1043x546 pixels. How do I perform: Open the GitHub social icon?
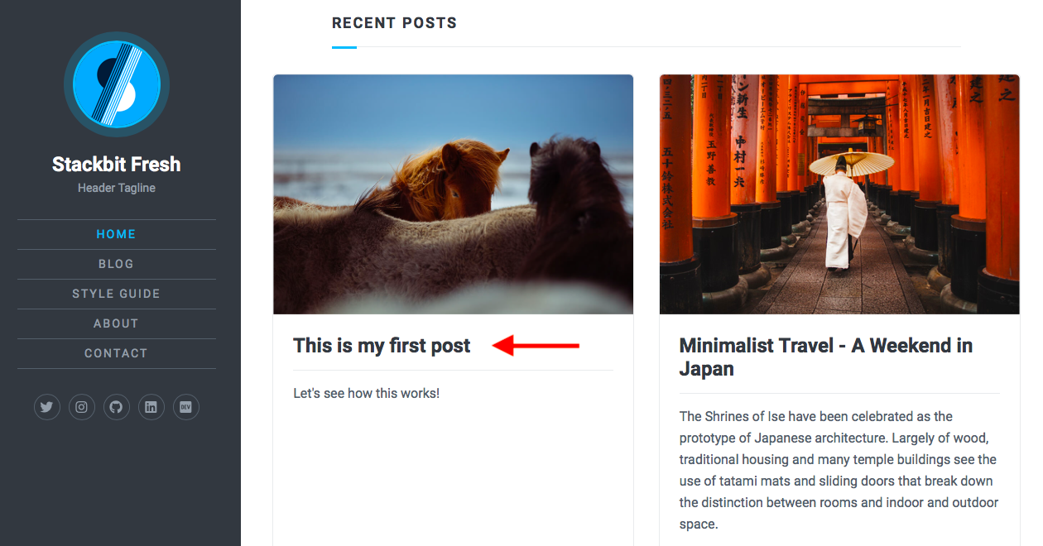[x=117, y=407]
